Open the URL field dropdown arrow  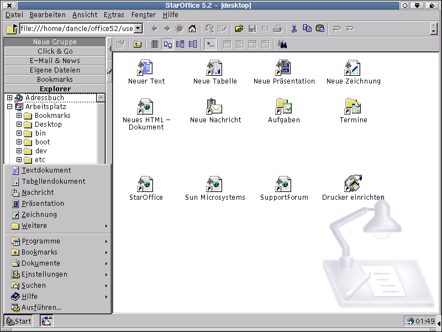138,28
